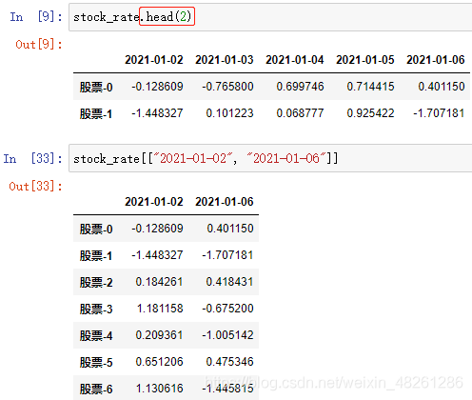
Task: Click value 0.401150 in first table
Action: [x=442, y=87]
